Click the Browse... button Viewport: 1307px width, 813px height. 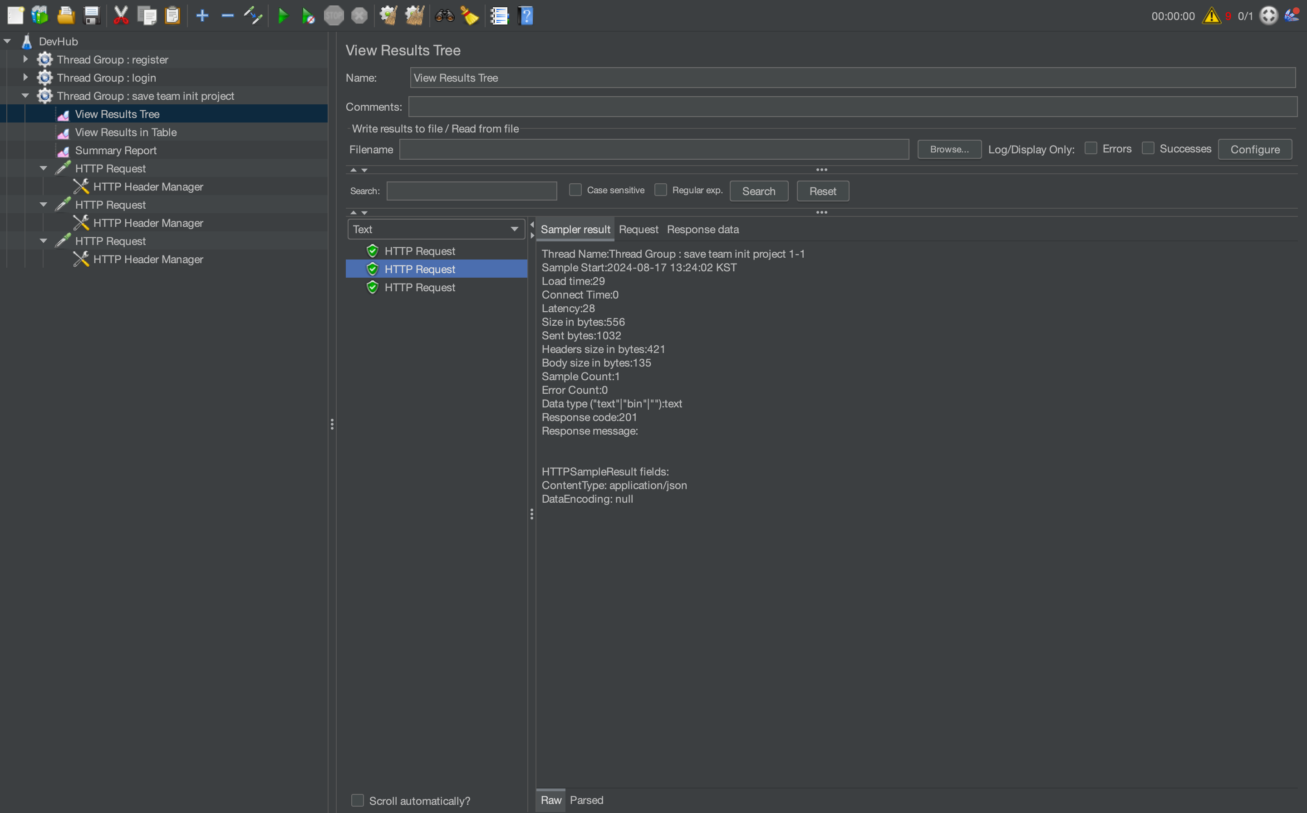949,149
